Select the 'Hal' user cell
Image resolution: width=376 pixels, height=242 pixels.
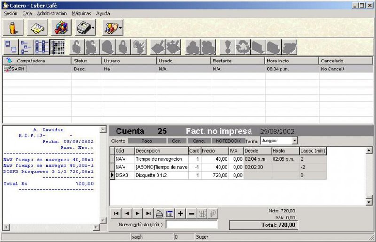click(x=129, y=69)
